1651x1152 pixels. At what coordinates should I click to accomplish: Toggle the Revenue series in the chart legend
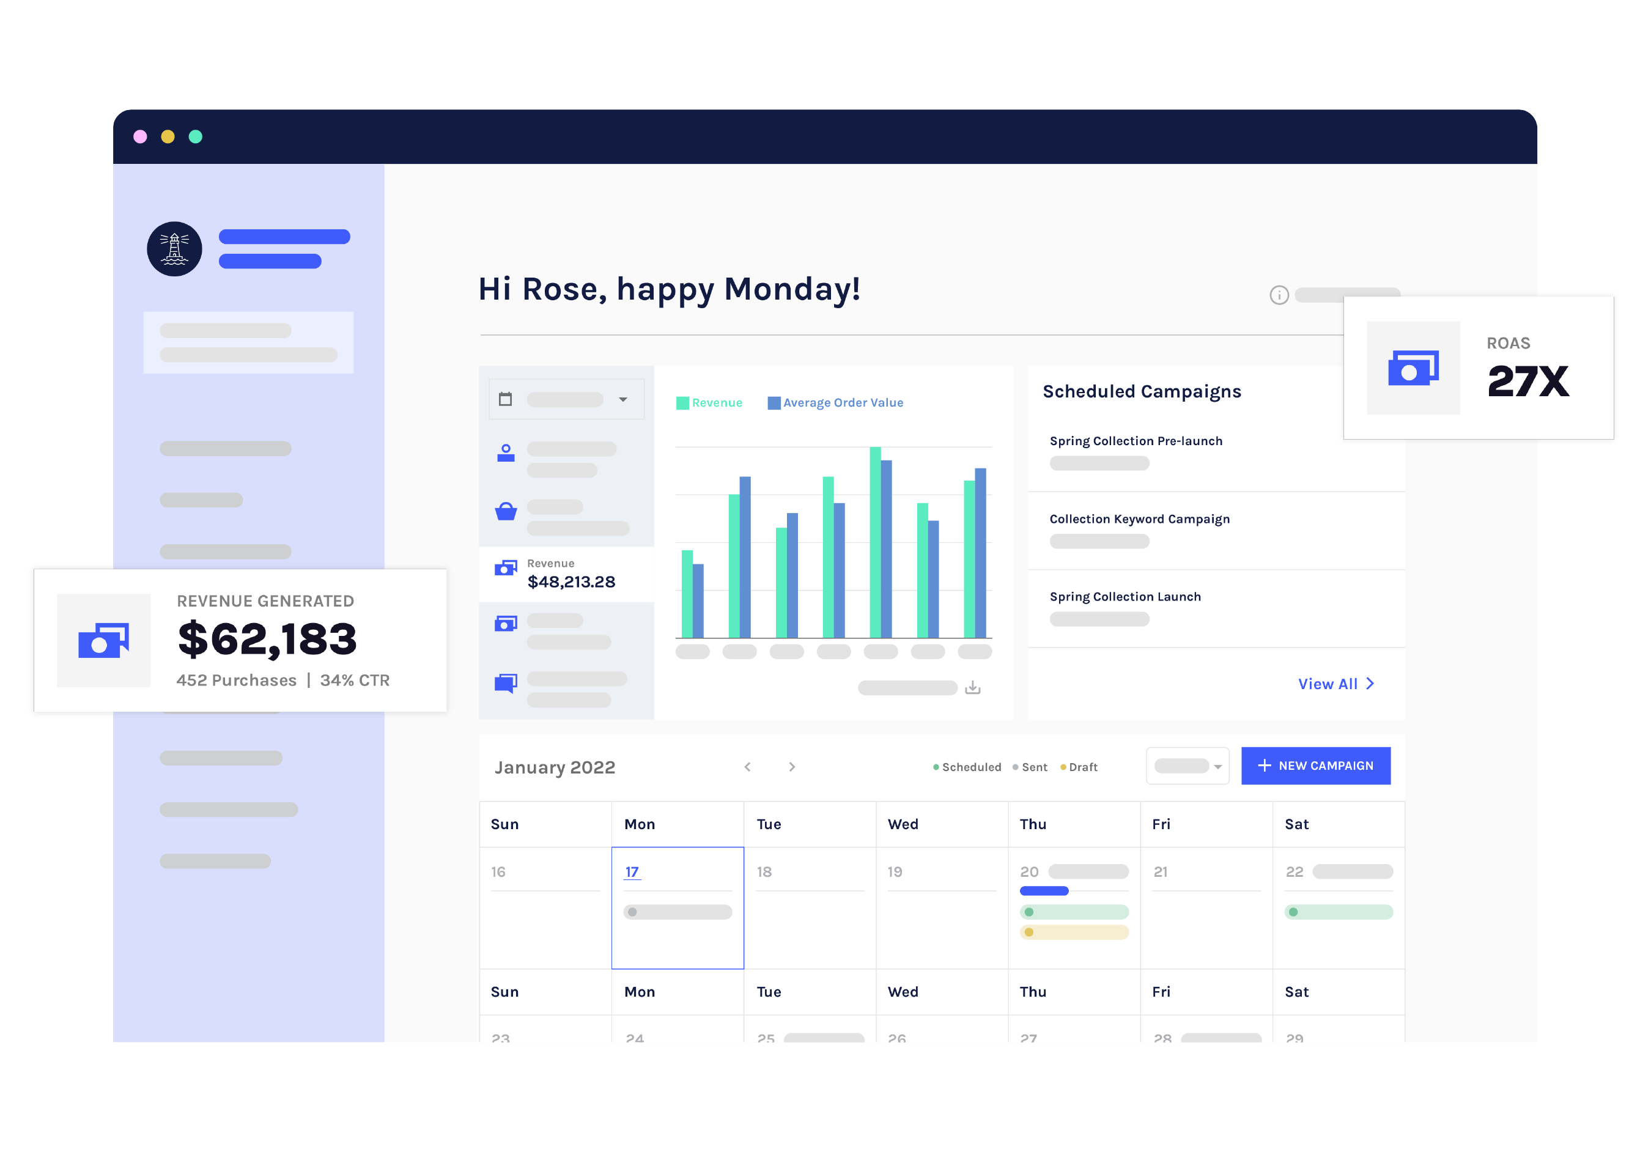coord(709,403)
